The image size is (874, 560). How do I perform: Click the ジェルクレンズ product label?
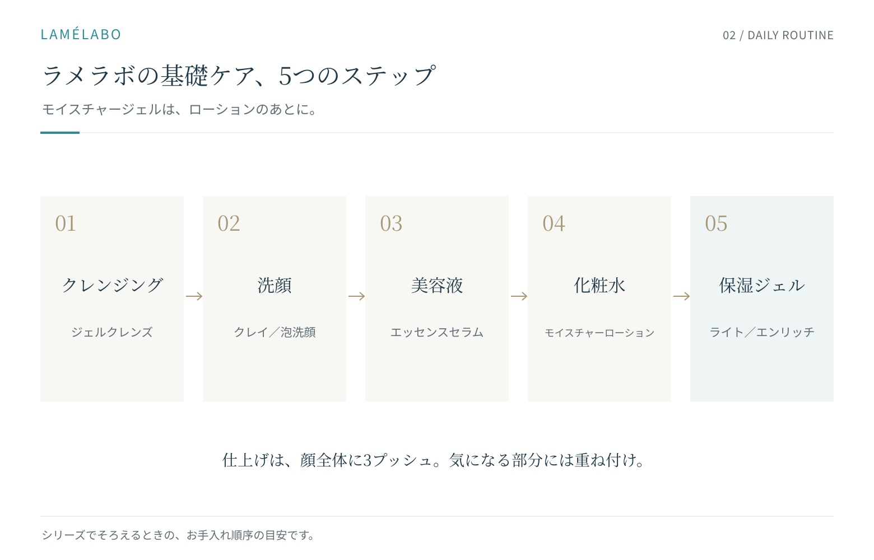pos(112,332)
